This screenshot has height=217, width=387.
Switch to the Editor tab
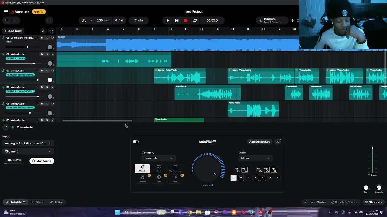[57, 202]
